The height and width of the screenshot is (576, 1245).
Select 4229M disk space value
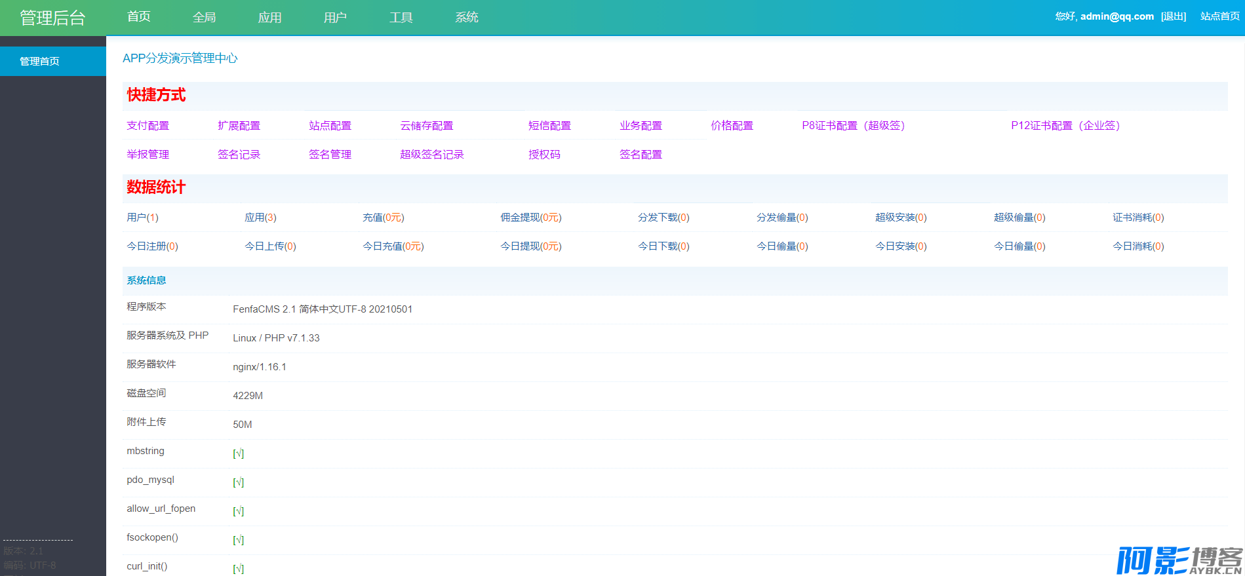248,396
